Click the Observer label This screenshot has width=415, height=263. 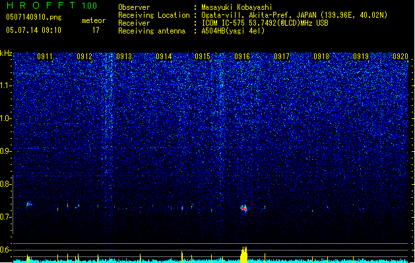tap(134, 7)
